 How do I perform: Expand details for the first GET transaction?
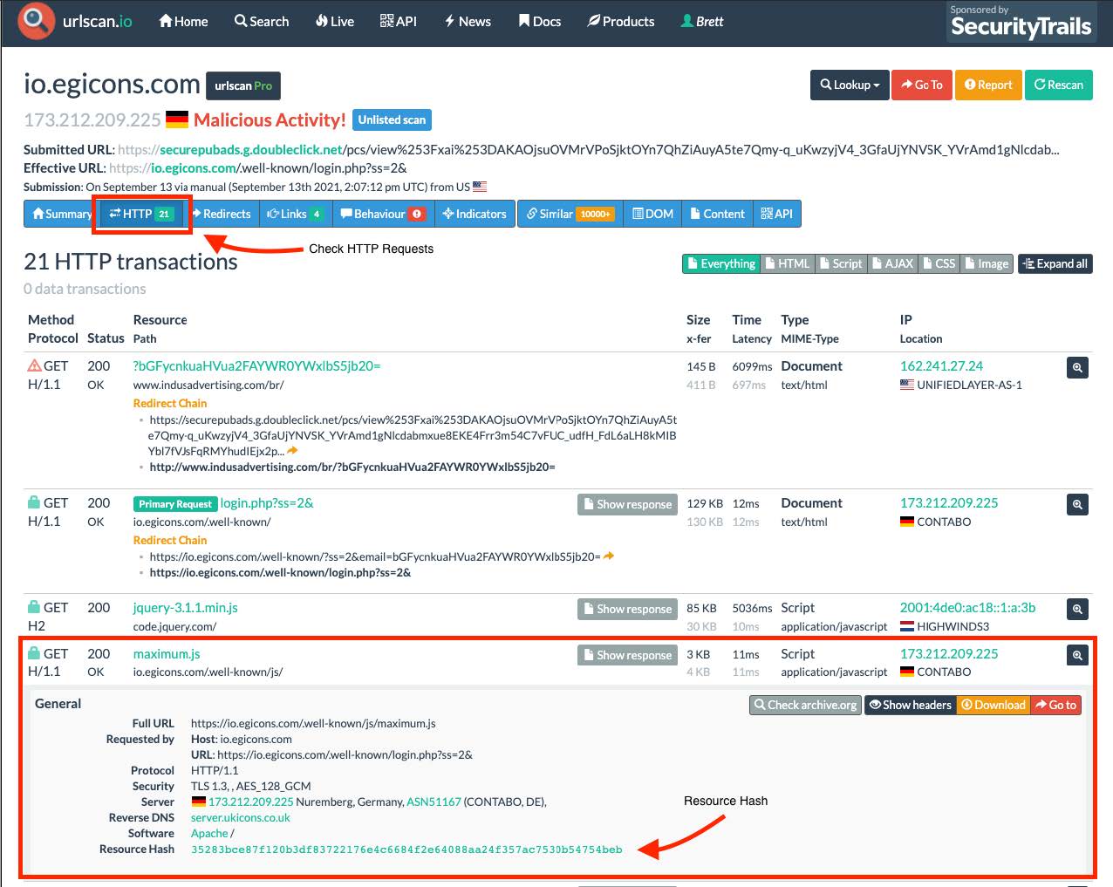(1077, 367)
